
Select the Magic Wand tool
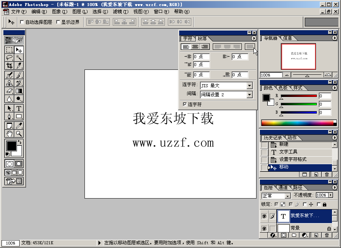coord(19,58)
